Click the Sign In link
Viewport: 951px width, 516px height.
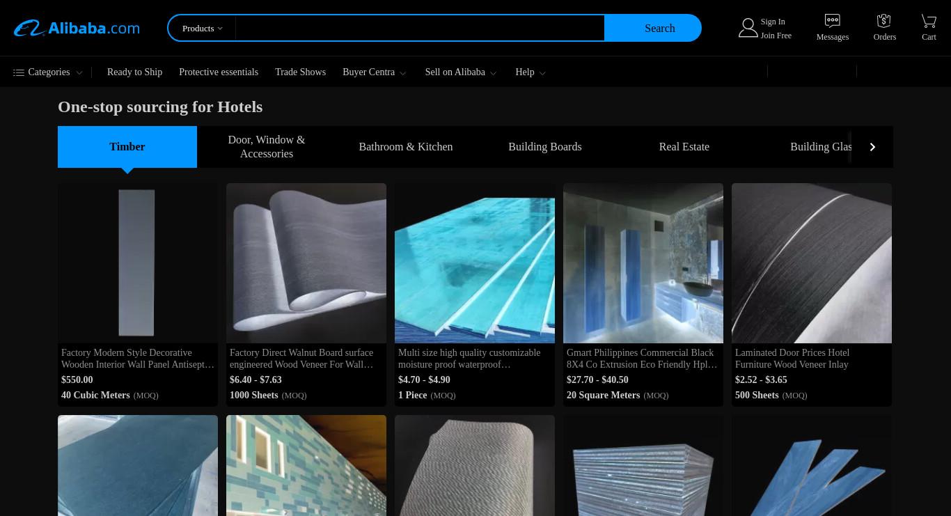[773, 22]
